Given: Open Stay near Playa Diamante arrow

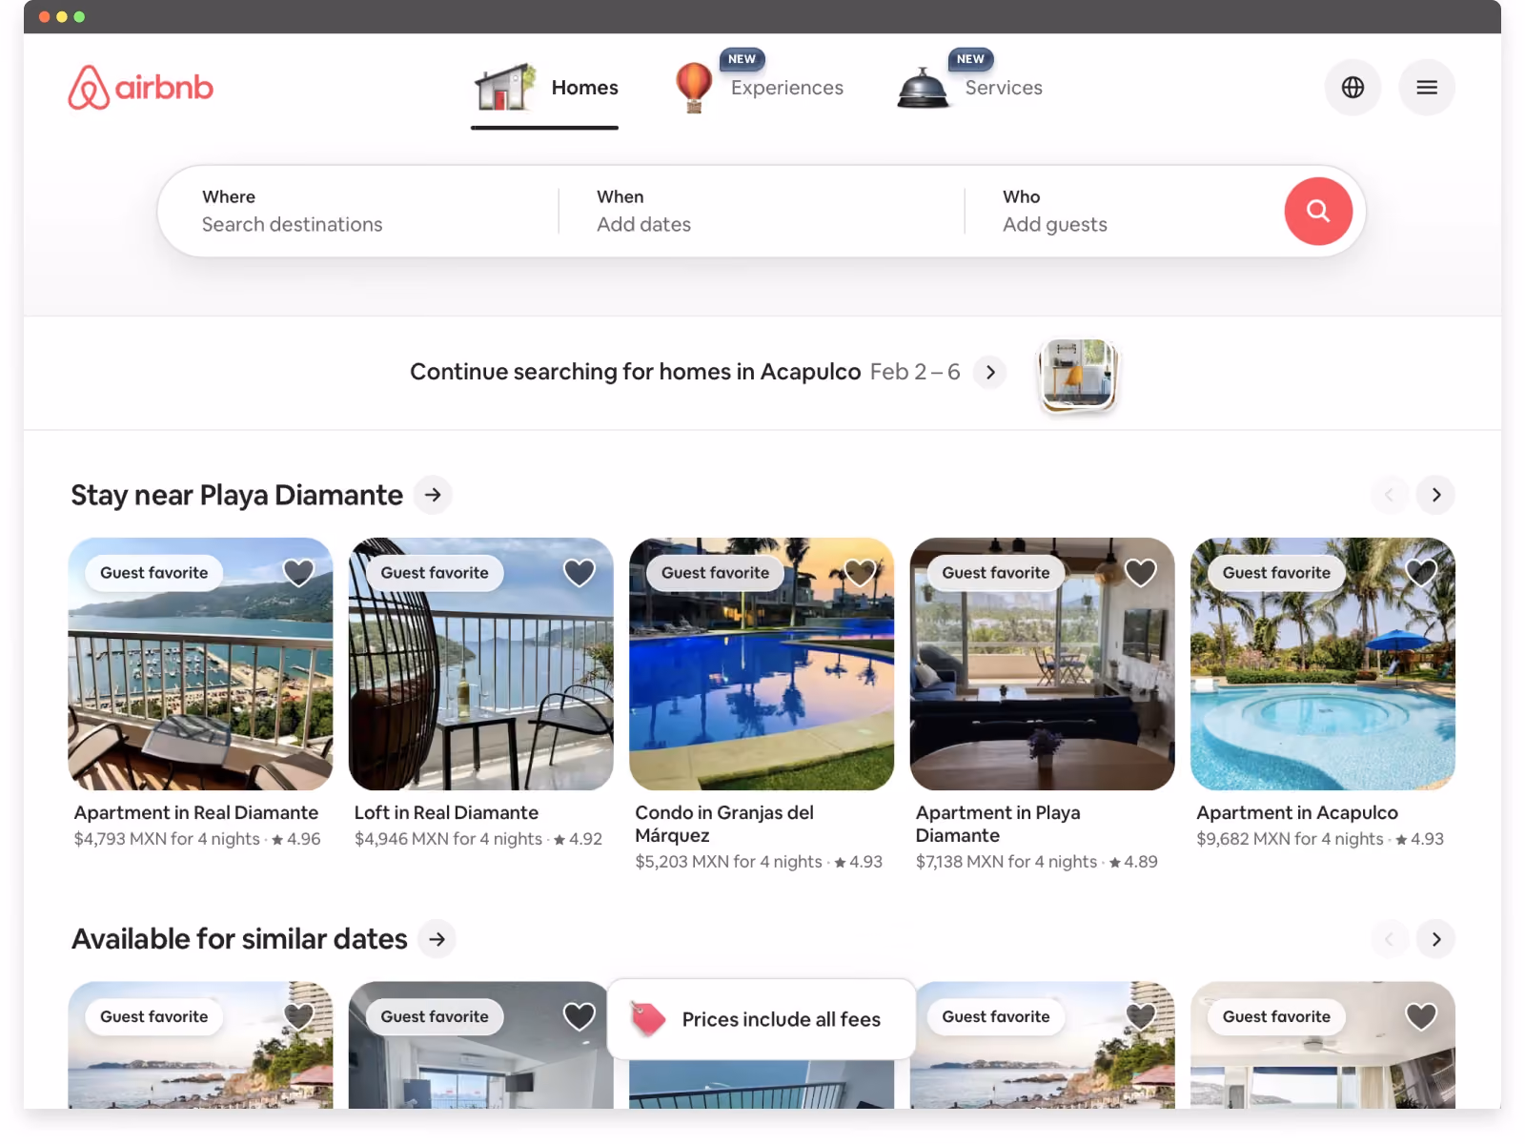Looking at the screenshot, I should point(433,495).
